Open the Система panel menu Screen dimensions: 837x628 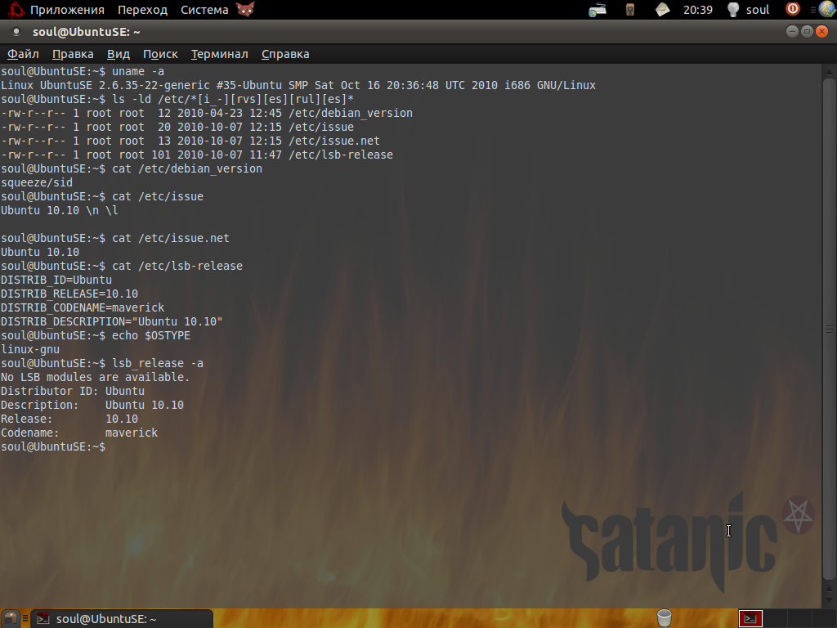tap(204, 10)
